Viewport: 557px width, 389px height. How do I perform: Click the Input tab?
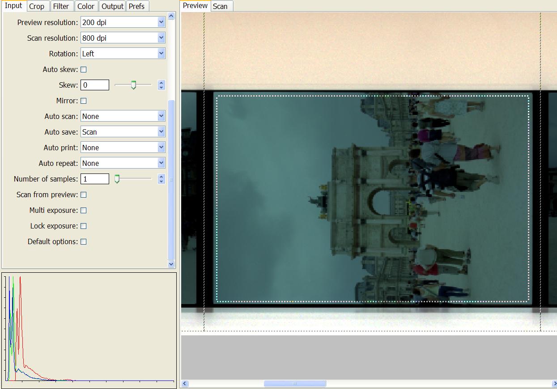[13, 6]
